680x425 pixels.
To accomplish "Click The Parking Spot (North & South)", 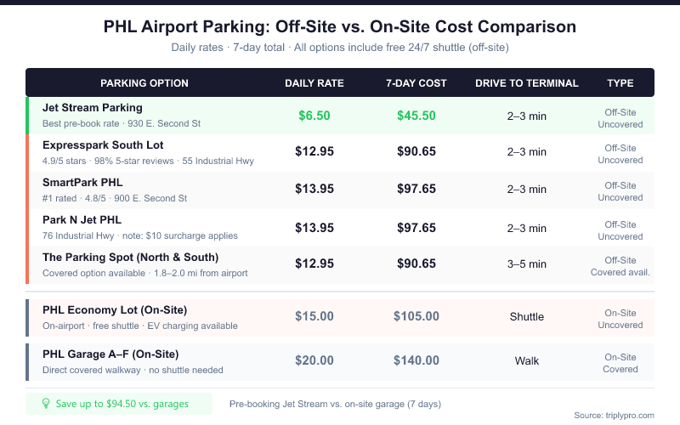I will point(130,258).
